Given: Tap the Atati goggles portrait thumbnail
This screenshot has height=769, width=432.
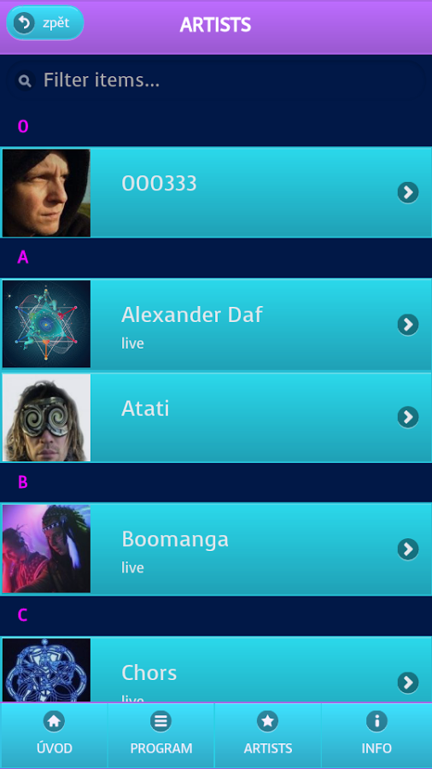Looking at the screenshot, I should [x=47, y=417].
